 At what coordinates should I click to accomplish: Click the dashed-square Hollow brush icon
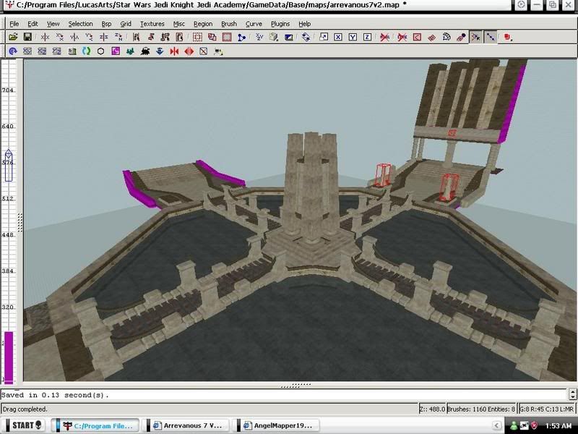click(197, 37)
